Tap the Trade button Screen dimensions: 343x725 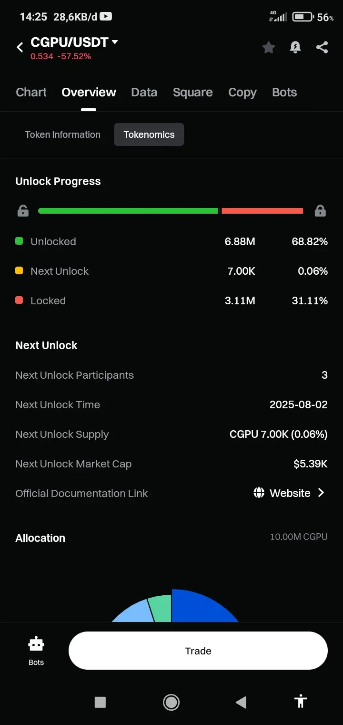[198, 651]
